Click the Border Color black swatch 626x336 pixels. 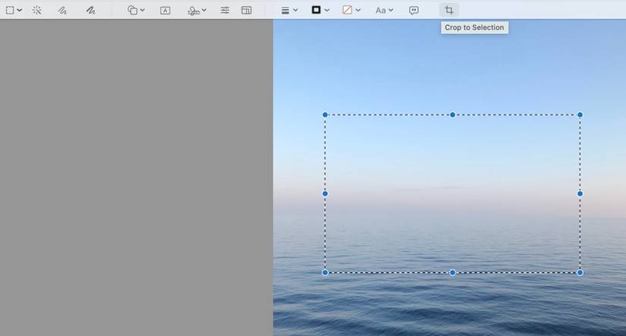(316, 10)
